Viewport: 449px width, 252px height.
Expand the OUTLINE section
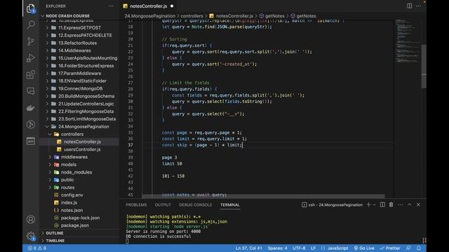coord(79,233)
